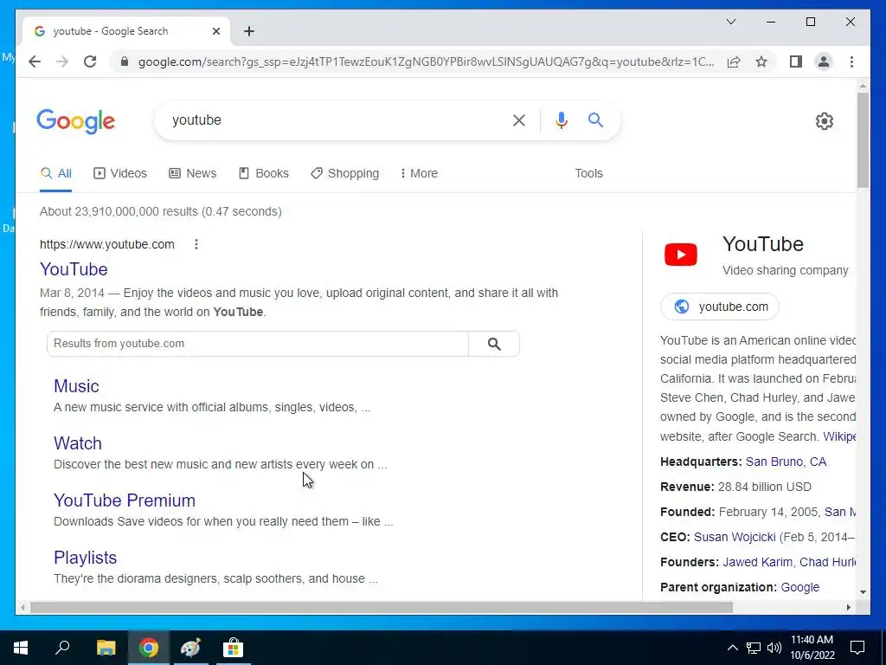This screenshot has height=665, width=886.
Task: Click the horizontal scrollbar thumb
Action: [382, 608]
